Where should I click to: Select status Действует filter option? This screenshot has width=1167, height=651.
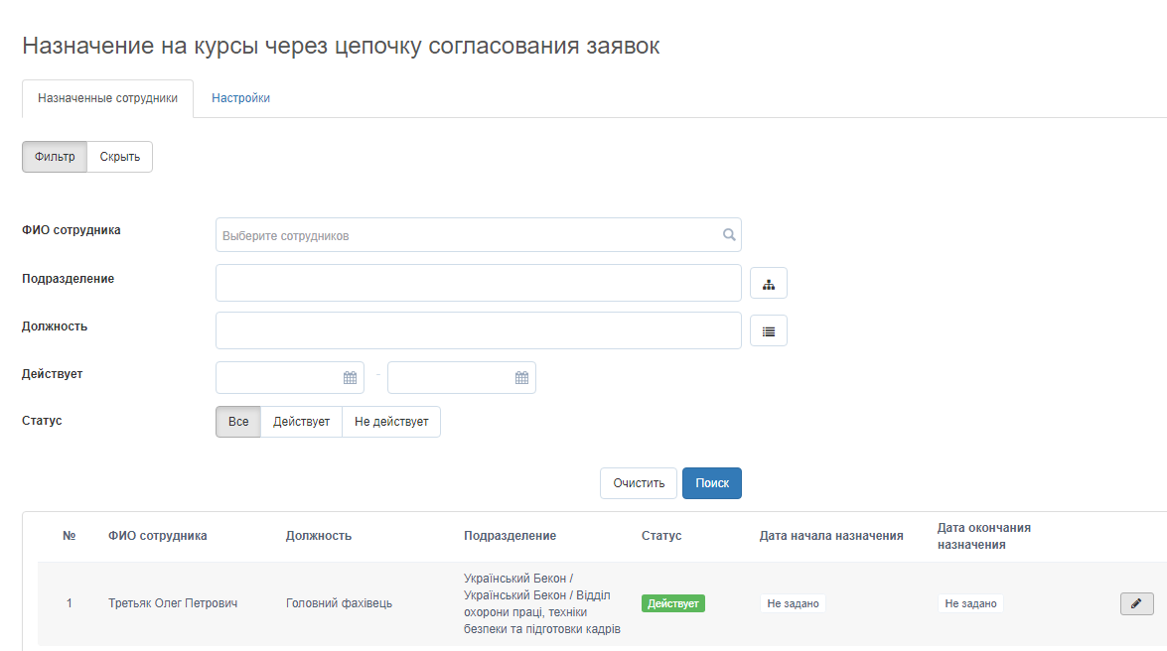coord(301,422)
